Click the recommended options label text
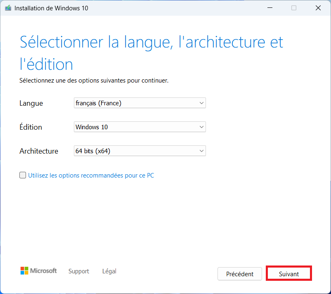Screen dimensions: 331x294 click(91, 175)
